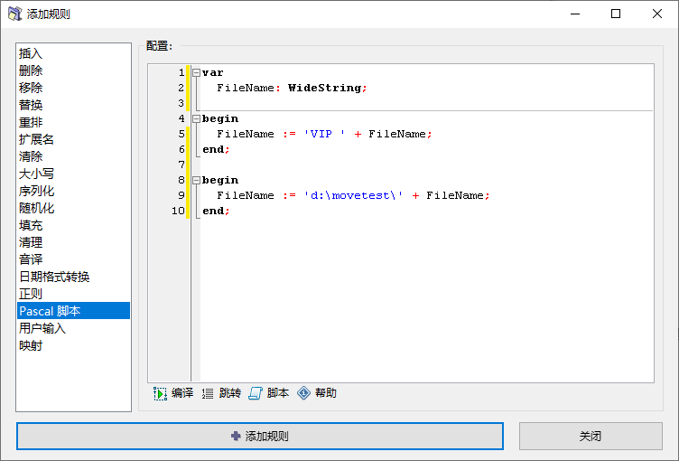Select the 插入 rule type

[31, 53]
